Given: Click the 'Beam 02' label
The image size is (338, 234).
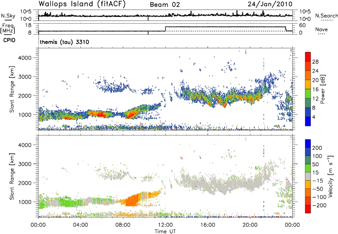Looking at the screenshot, I should (165, 5).
